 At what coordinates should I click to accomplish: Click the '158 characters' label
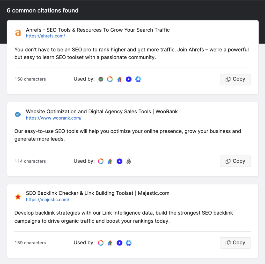[x=30, y=79]
